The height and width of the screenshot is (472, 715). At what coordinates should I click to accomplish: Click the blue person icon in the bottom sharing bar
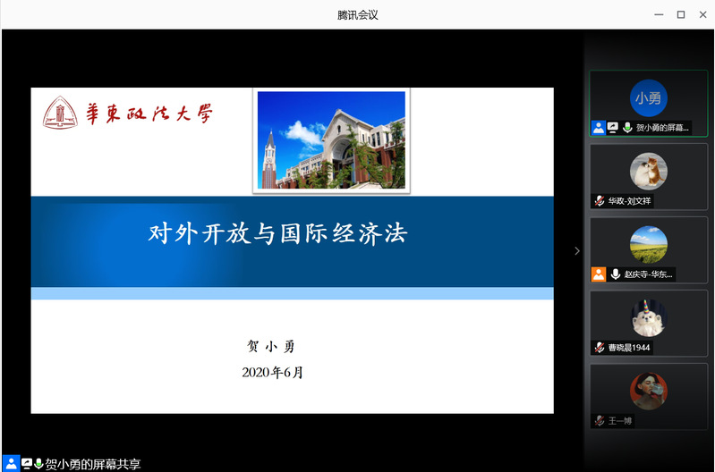point(11,464)
